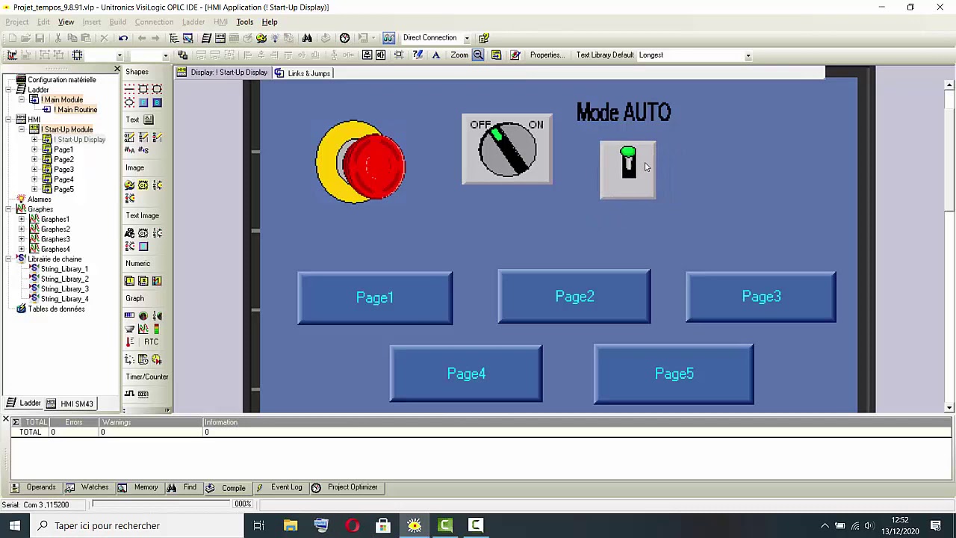Click the Operands button
Image resolution: width=956 pixels, height=538 pixels.
point(34,487)
